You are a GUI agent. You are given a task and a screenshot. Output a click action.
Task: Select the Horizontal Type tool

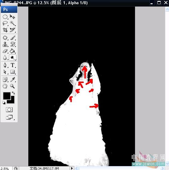(x=13, y=65)
